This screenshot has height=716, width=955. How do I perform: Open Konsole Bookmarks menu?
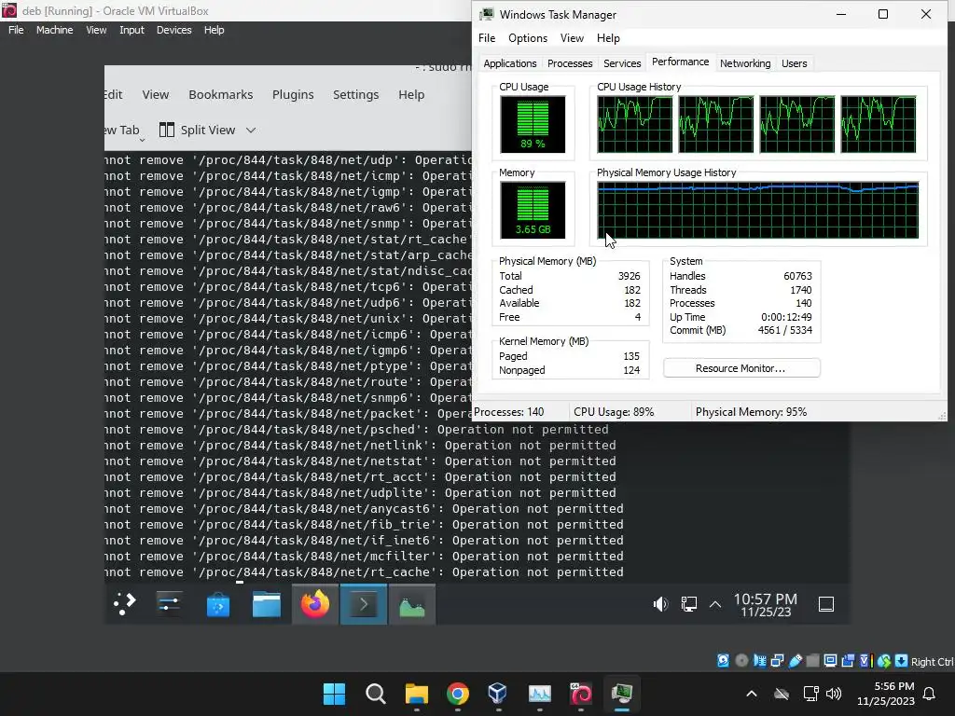coord(220,94)
